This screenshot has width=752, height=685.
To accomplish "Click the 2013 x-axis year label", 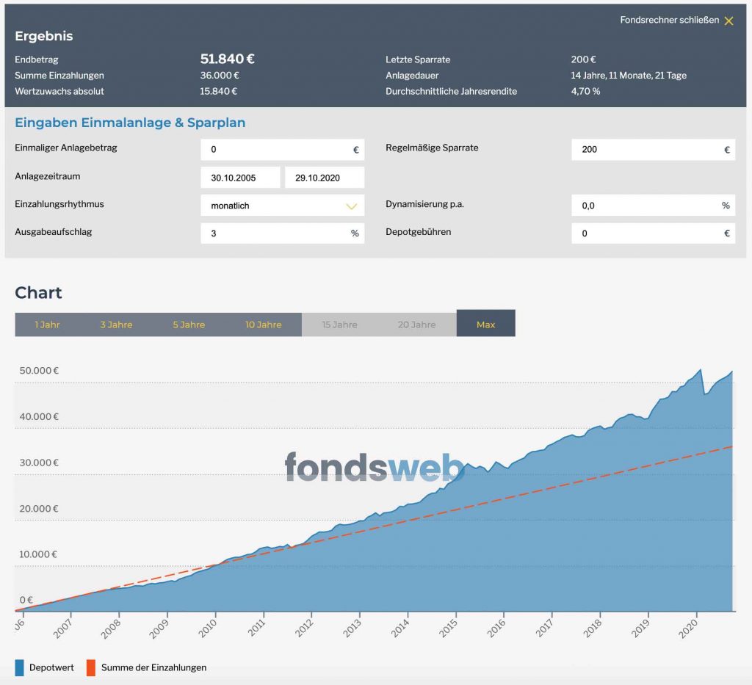I will pyautogui.click(x=352, y=628).
